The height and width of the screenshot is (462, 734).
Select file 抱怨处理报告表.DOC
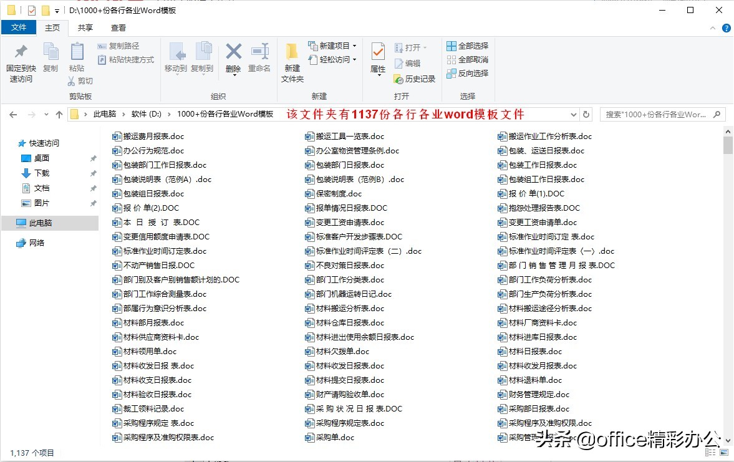click(539, 208)
